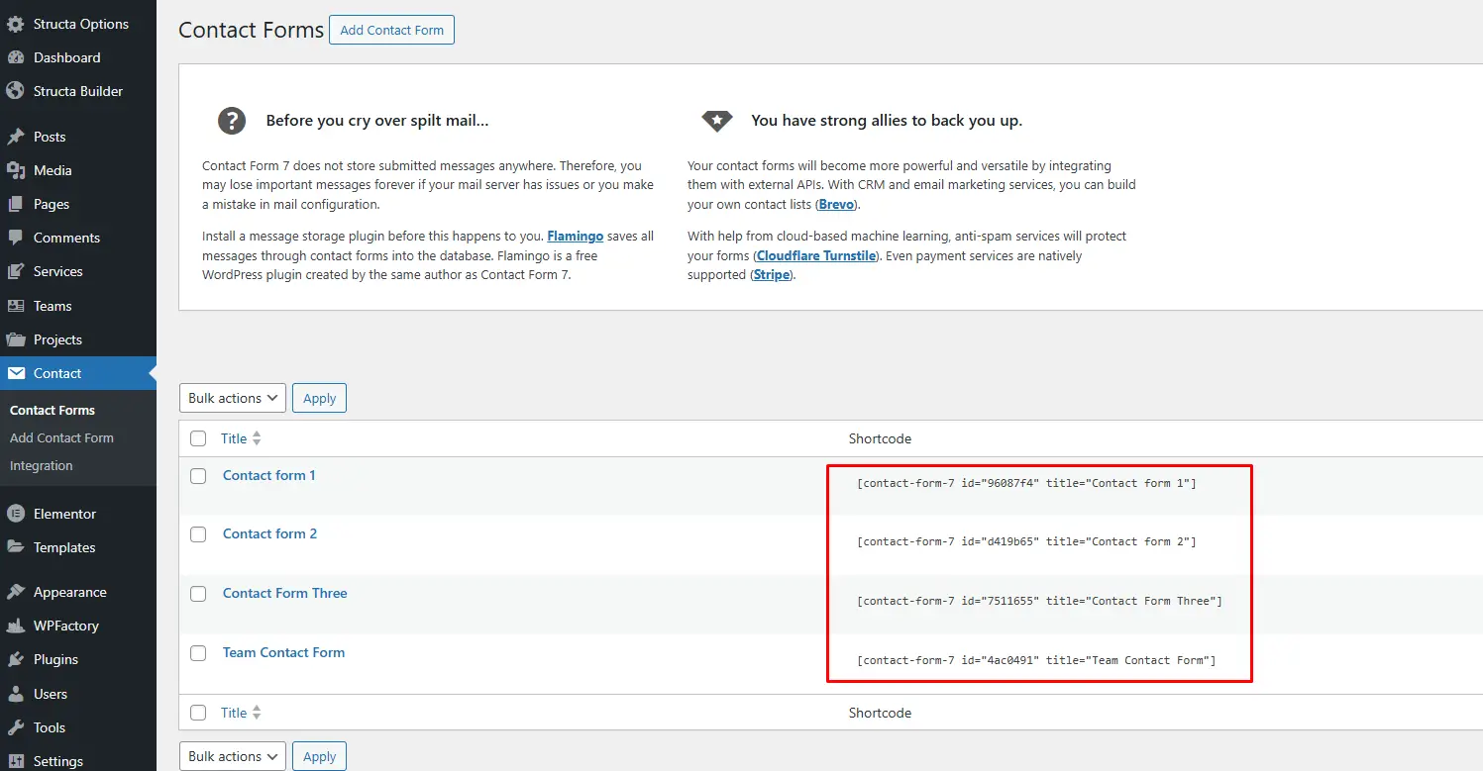Open Media library icon
This screenshot has height=771, width=1483.
tap(15, 170)
